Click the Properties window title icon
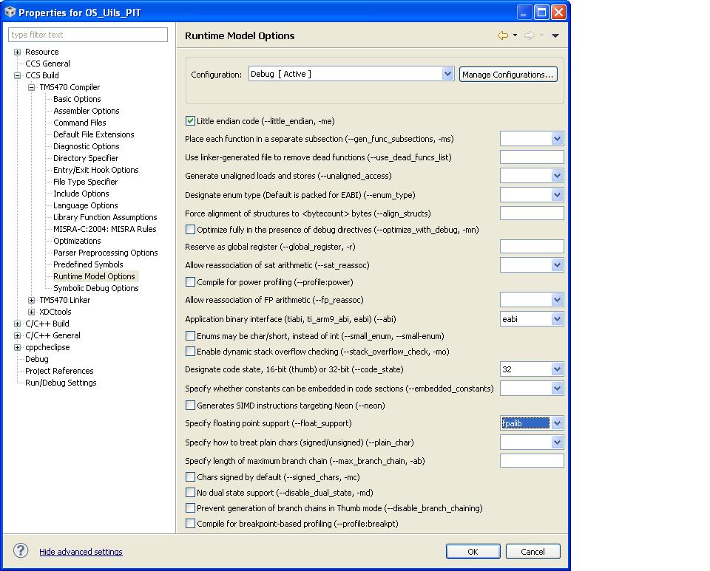The height and width of the screenshot is (571, 710). pos(10,13)
